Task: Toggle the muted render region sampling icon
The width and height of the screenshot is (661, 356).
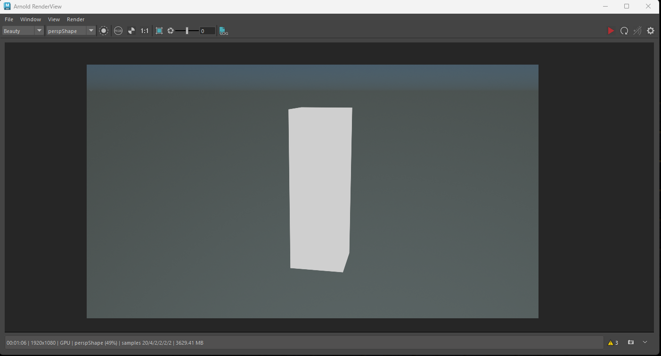Action: tap(637, 30)
